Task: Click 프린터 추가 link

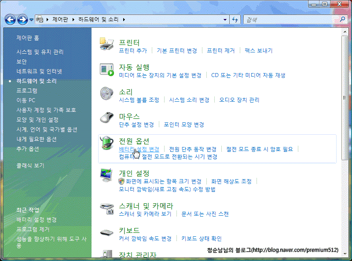Action: click(133, 51)
